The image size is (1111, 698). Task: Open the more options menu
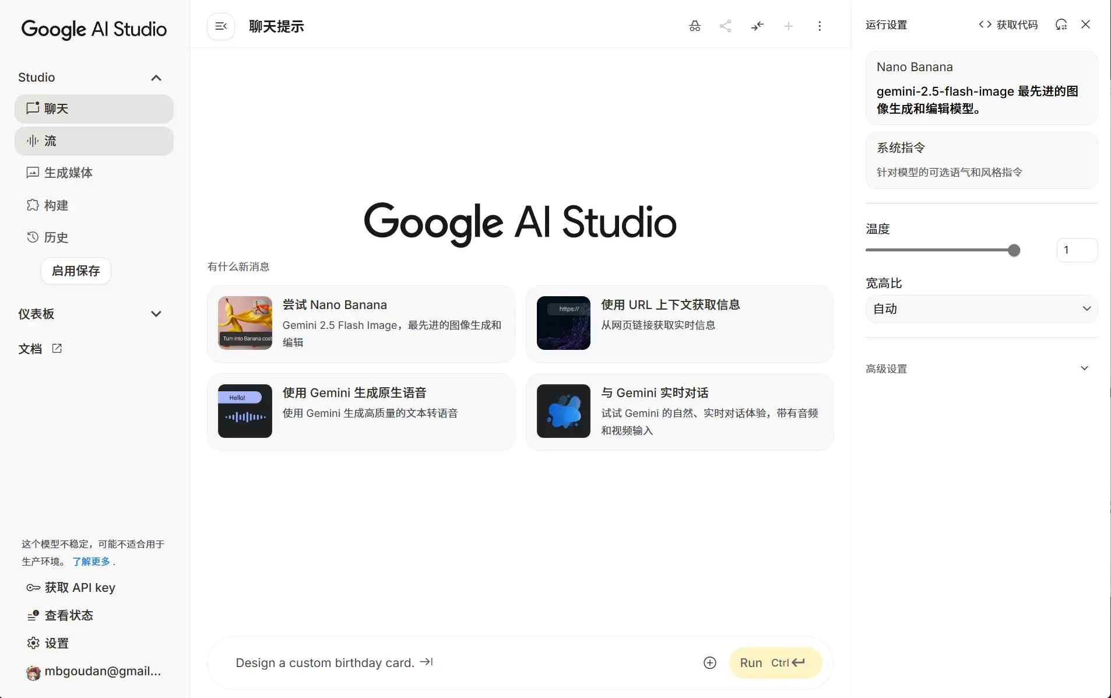(820, 26)
